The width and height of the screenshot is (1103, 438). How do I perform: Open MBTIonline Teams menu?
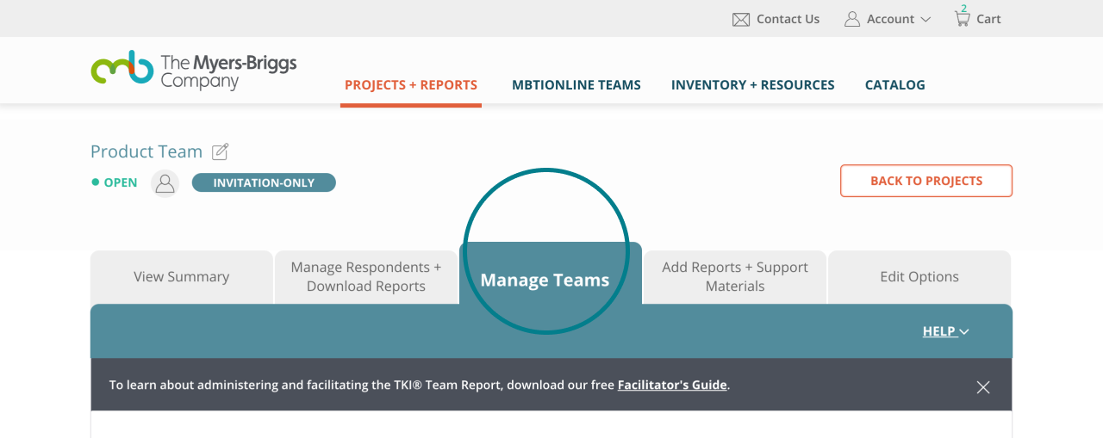(576, 85)
